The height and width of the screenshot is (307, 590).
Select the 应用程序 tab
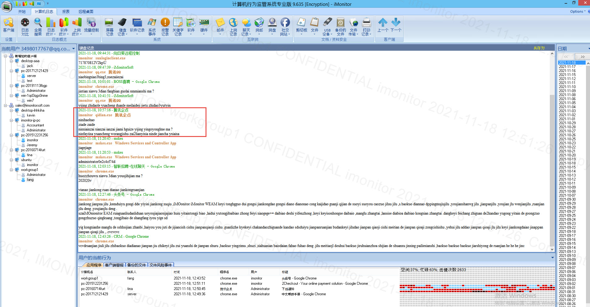click(93, 265)
